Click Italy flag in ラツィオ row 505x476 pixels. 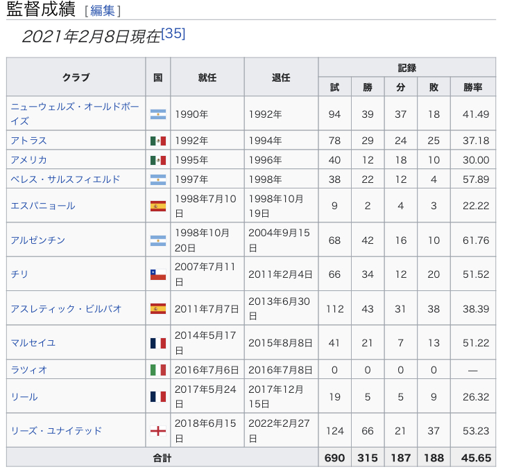pyautogui.click(x=158, y=370)
